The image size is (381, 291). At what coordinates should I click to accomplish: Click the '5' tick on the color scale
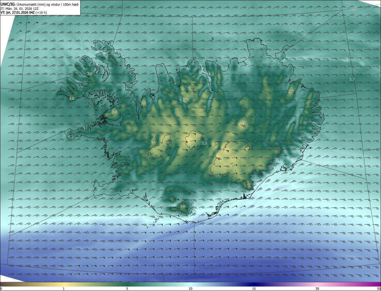127,289
